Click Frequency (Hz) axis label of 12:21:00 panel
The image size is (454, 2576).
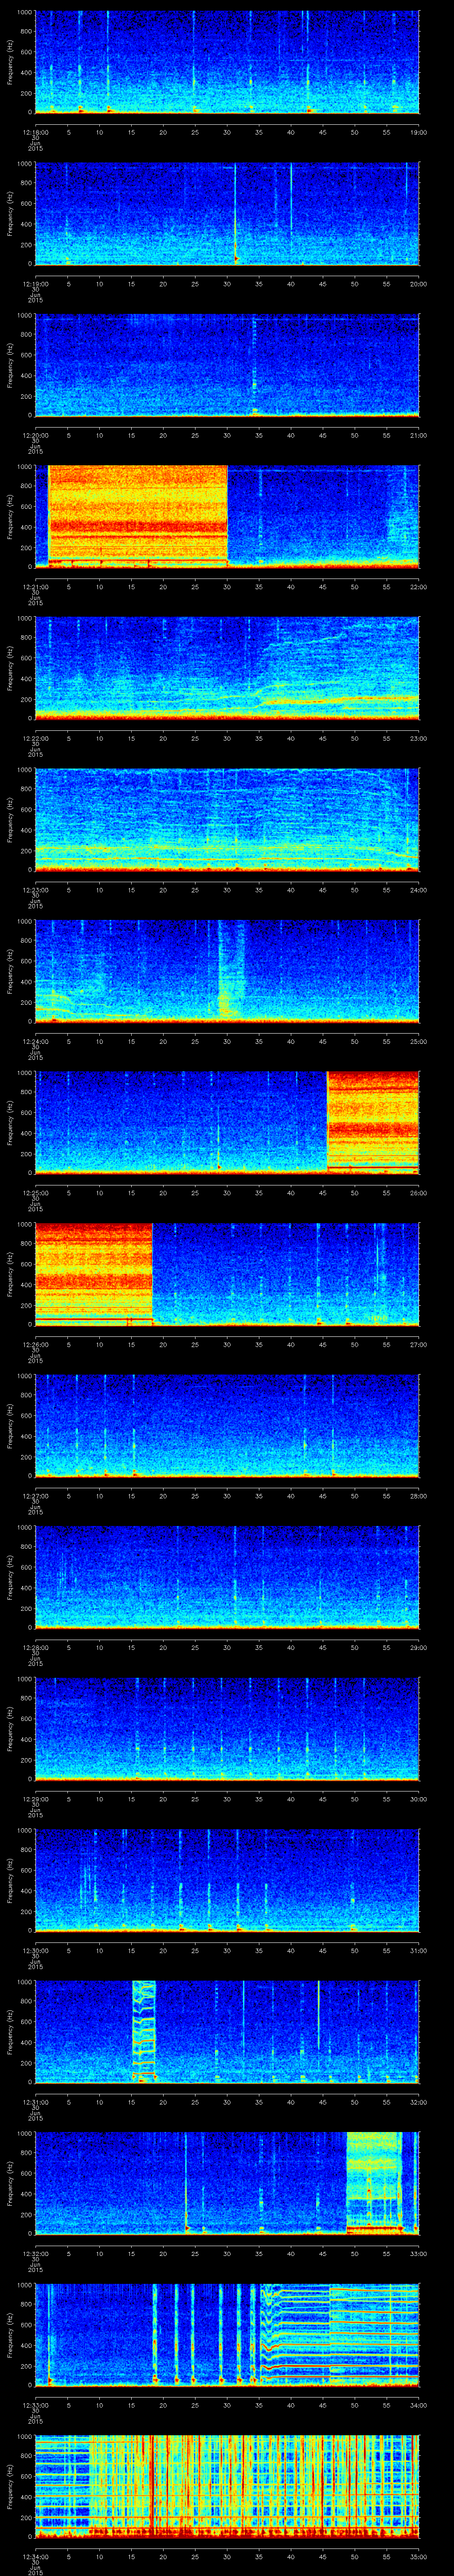click(x=10, y=517)
